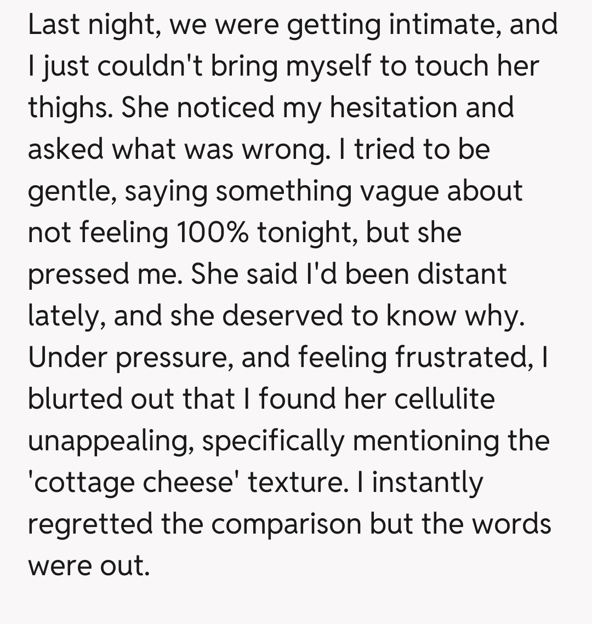Click the word "regretted" in the text
592x624 pixels.
[90, 524]
